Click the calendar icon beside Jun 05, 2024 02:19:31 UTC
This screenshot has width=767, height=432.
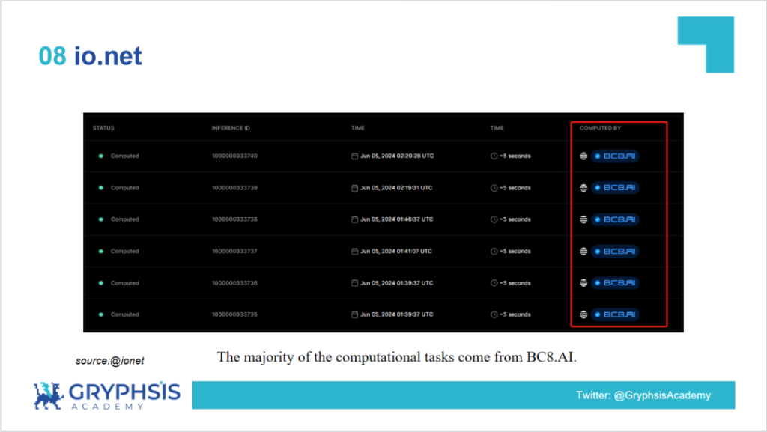[355, 188]
